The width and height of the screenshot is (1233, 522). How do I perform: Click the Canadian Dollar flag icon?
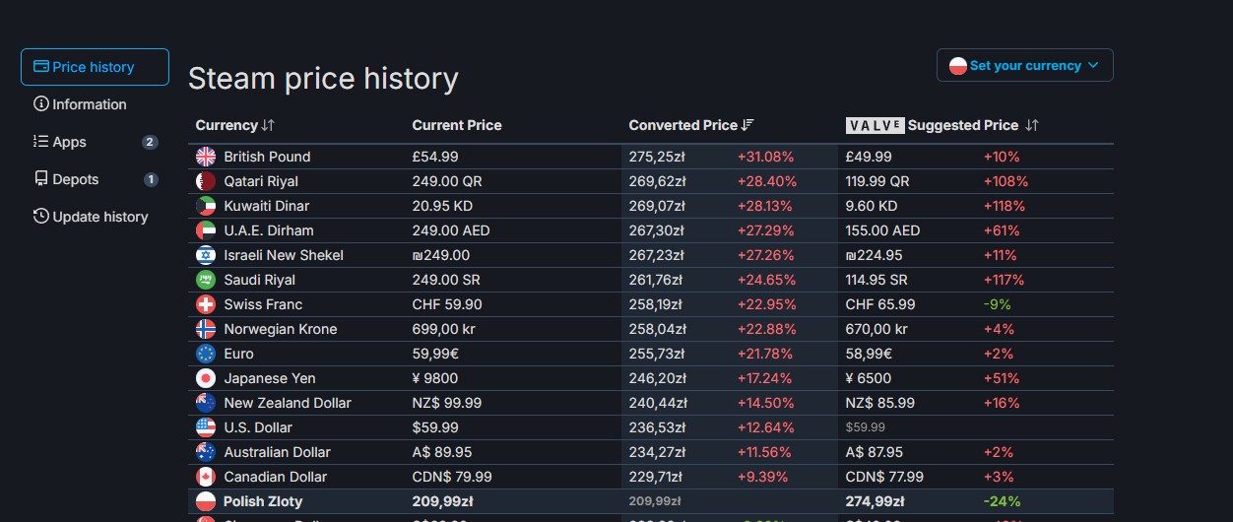pos(206,477)
